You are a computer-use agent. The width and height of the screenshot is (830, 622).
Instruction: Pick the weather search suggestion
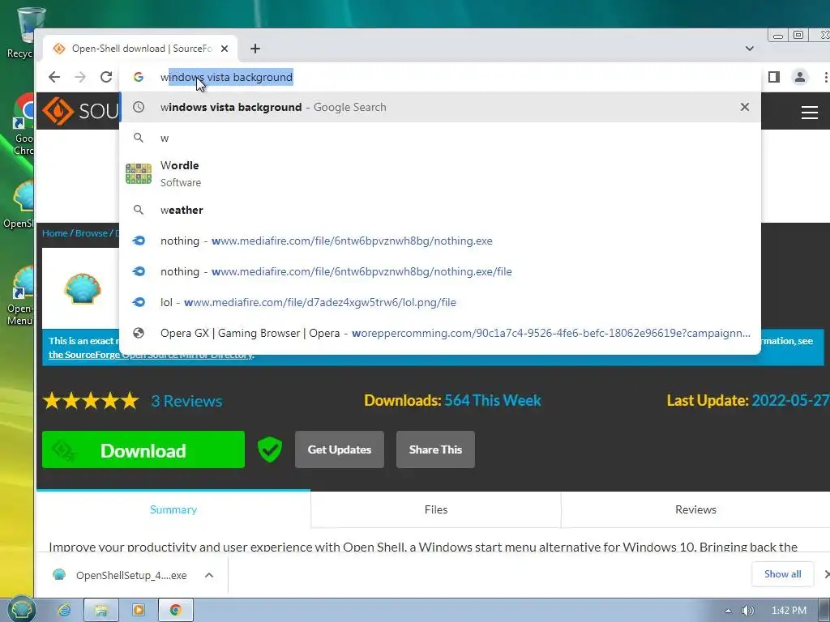(x=440, y=210)
